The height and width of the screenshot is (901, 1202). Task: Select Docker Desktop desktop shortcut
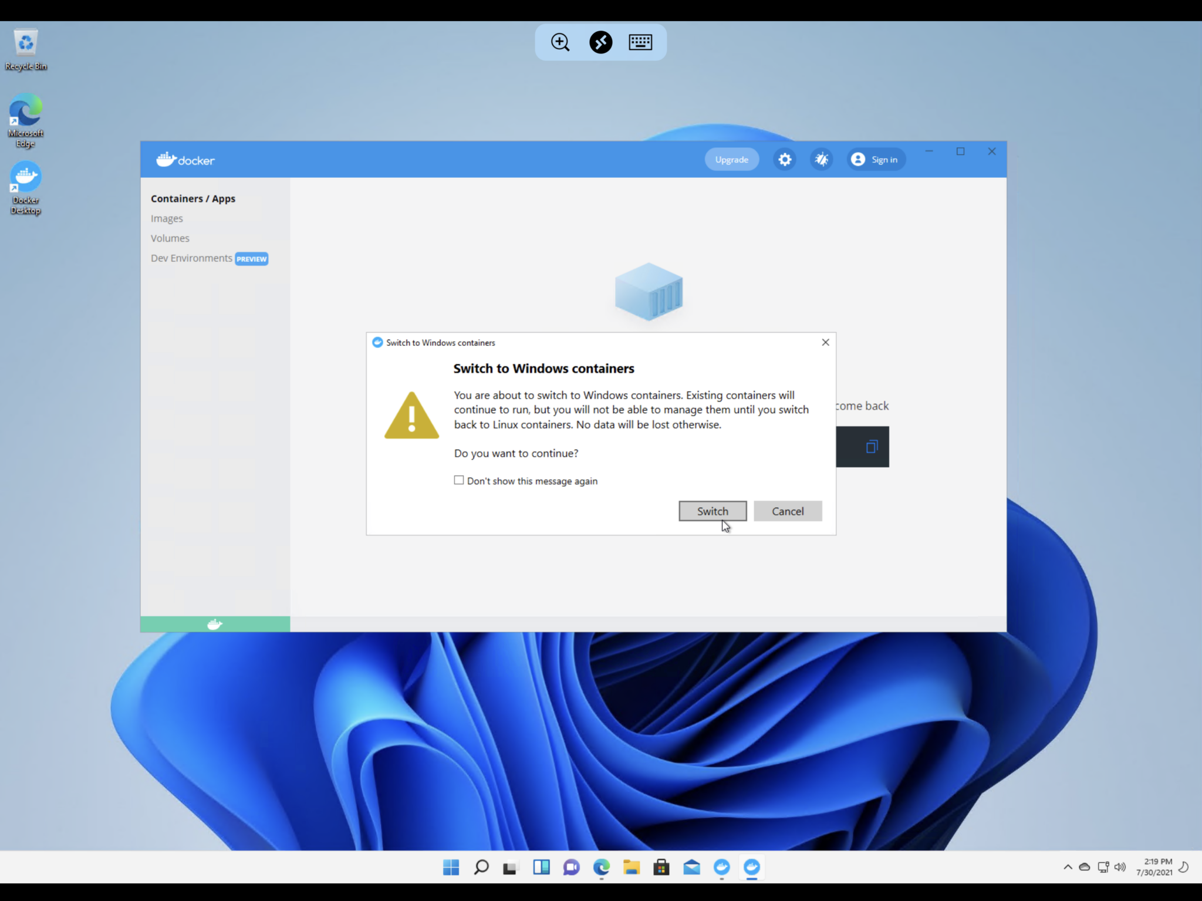tap(26, 188)
